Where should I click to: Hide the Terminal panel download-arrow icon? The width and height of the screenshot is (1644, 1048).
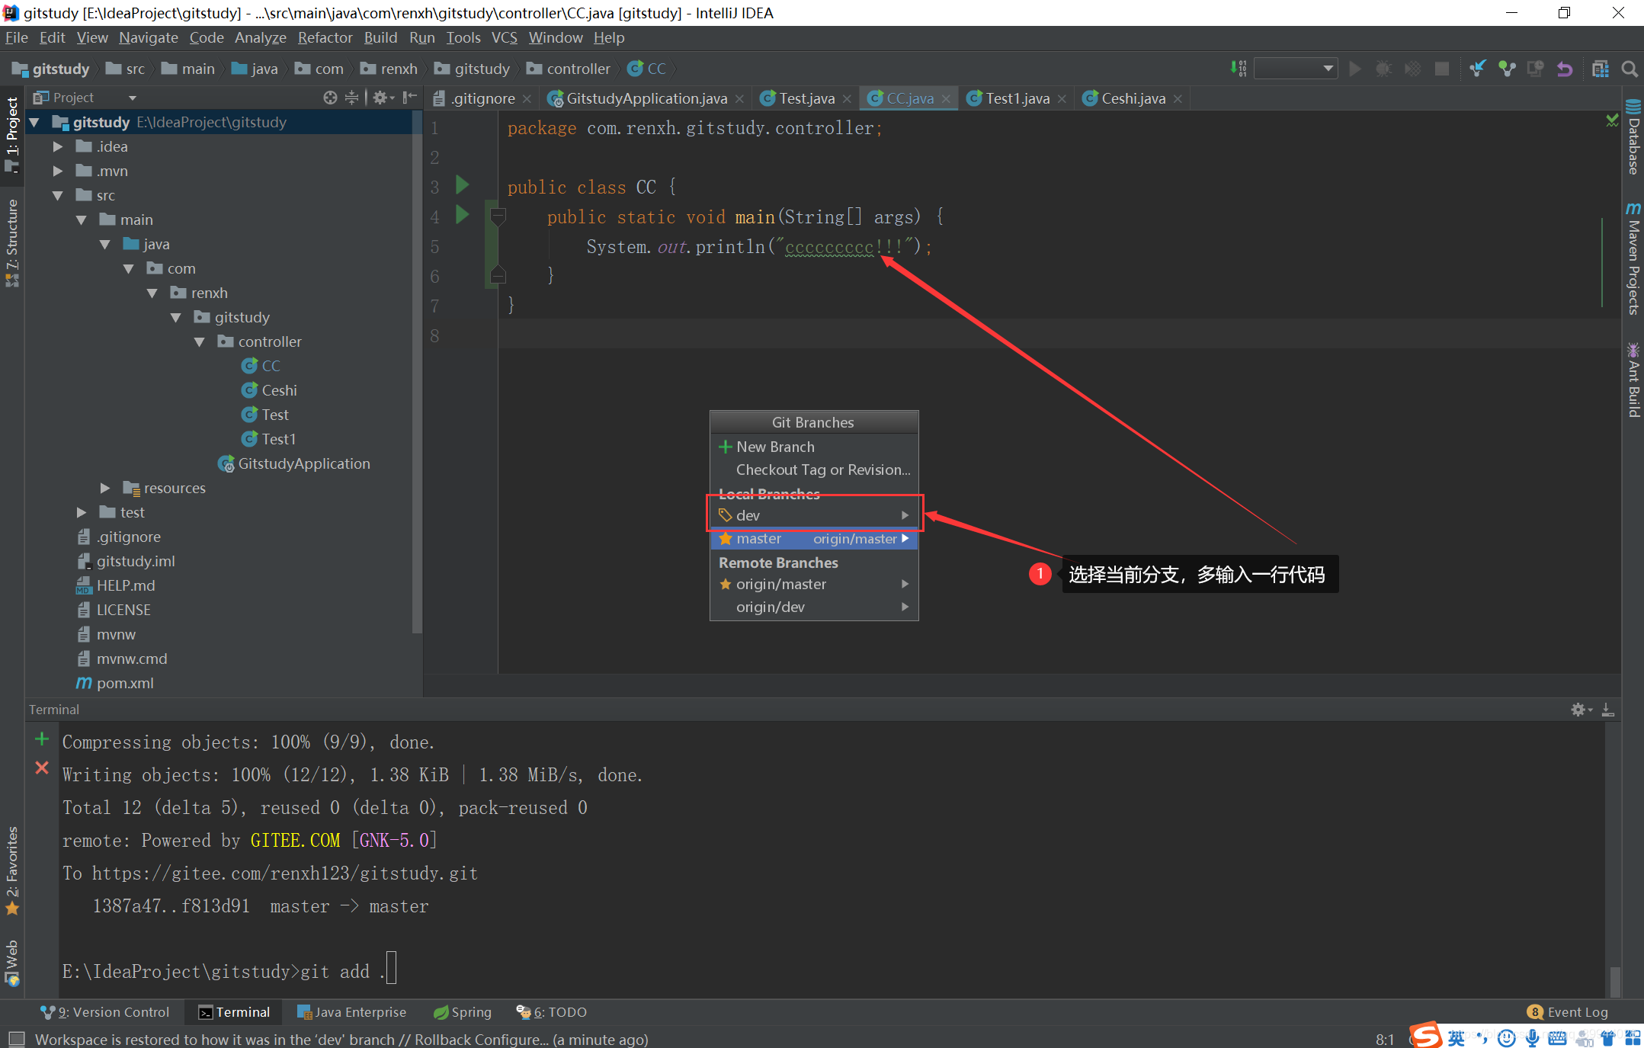pyautogui.click(x=1607, y=710)
